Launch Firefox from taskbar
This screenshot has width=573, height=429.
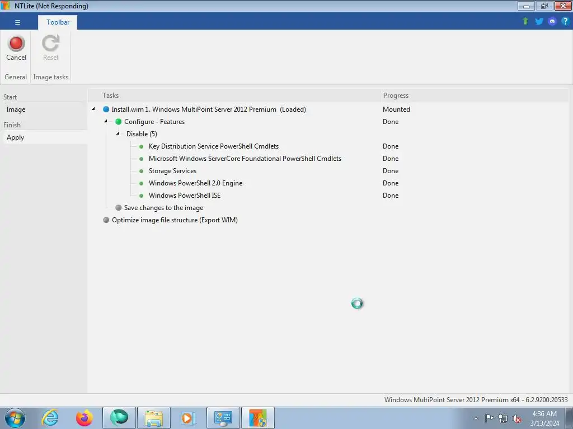(x=84, y=418)
